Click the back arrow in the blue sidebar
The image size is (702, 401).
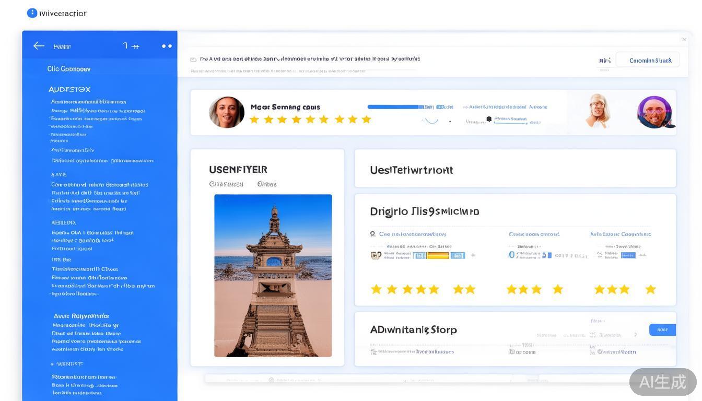(39, 46)
